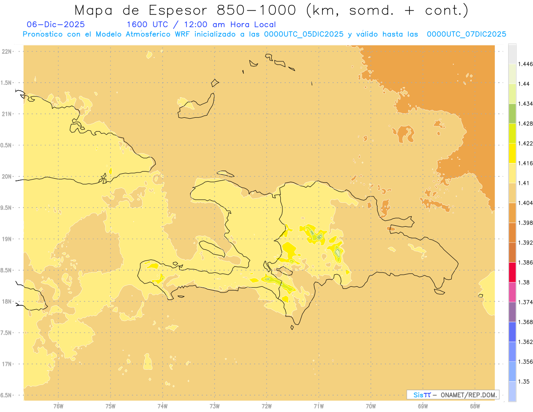Click the legend value '1.41'
This screenshot has width=533, height=412.
[x=524, y=183]
